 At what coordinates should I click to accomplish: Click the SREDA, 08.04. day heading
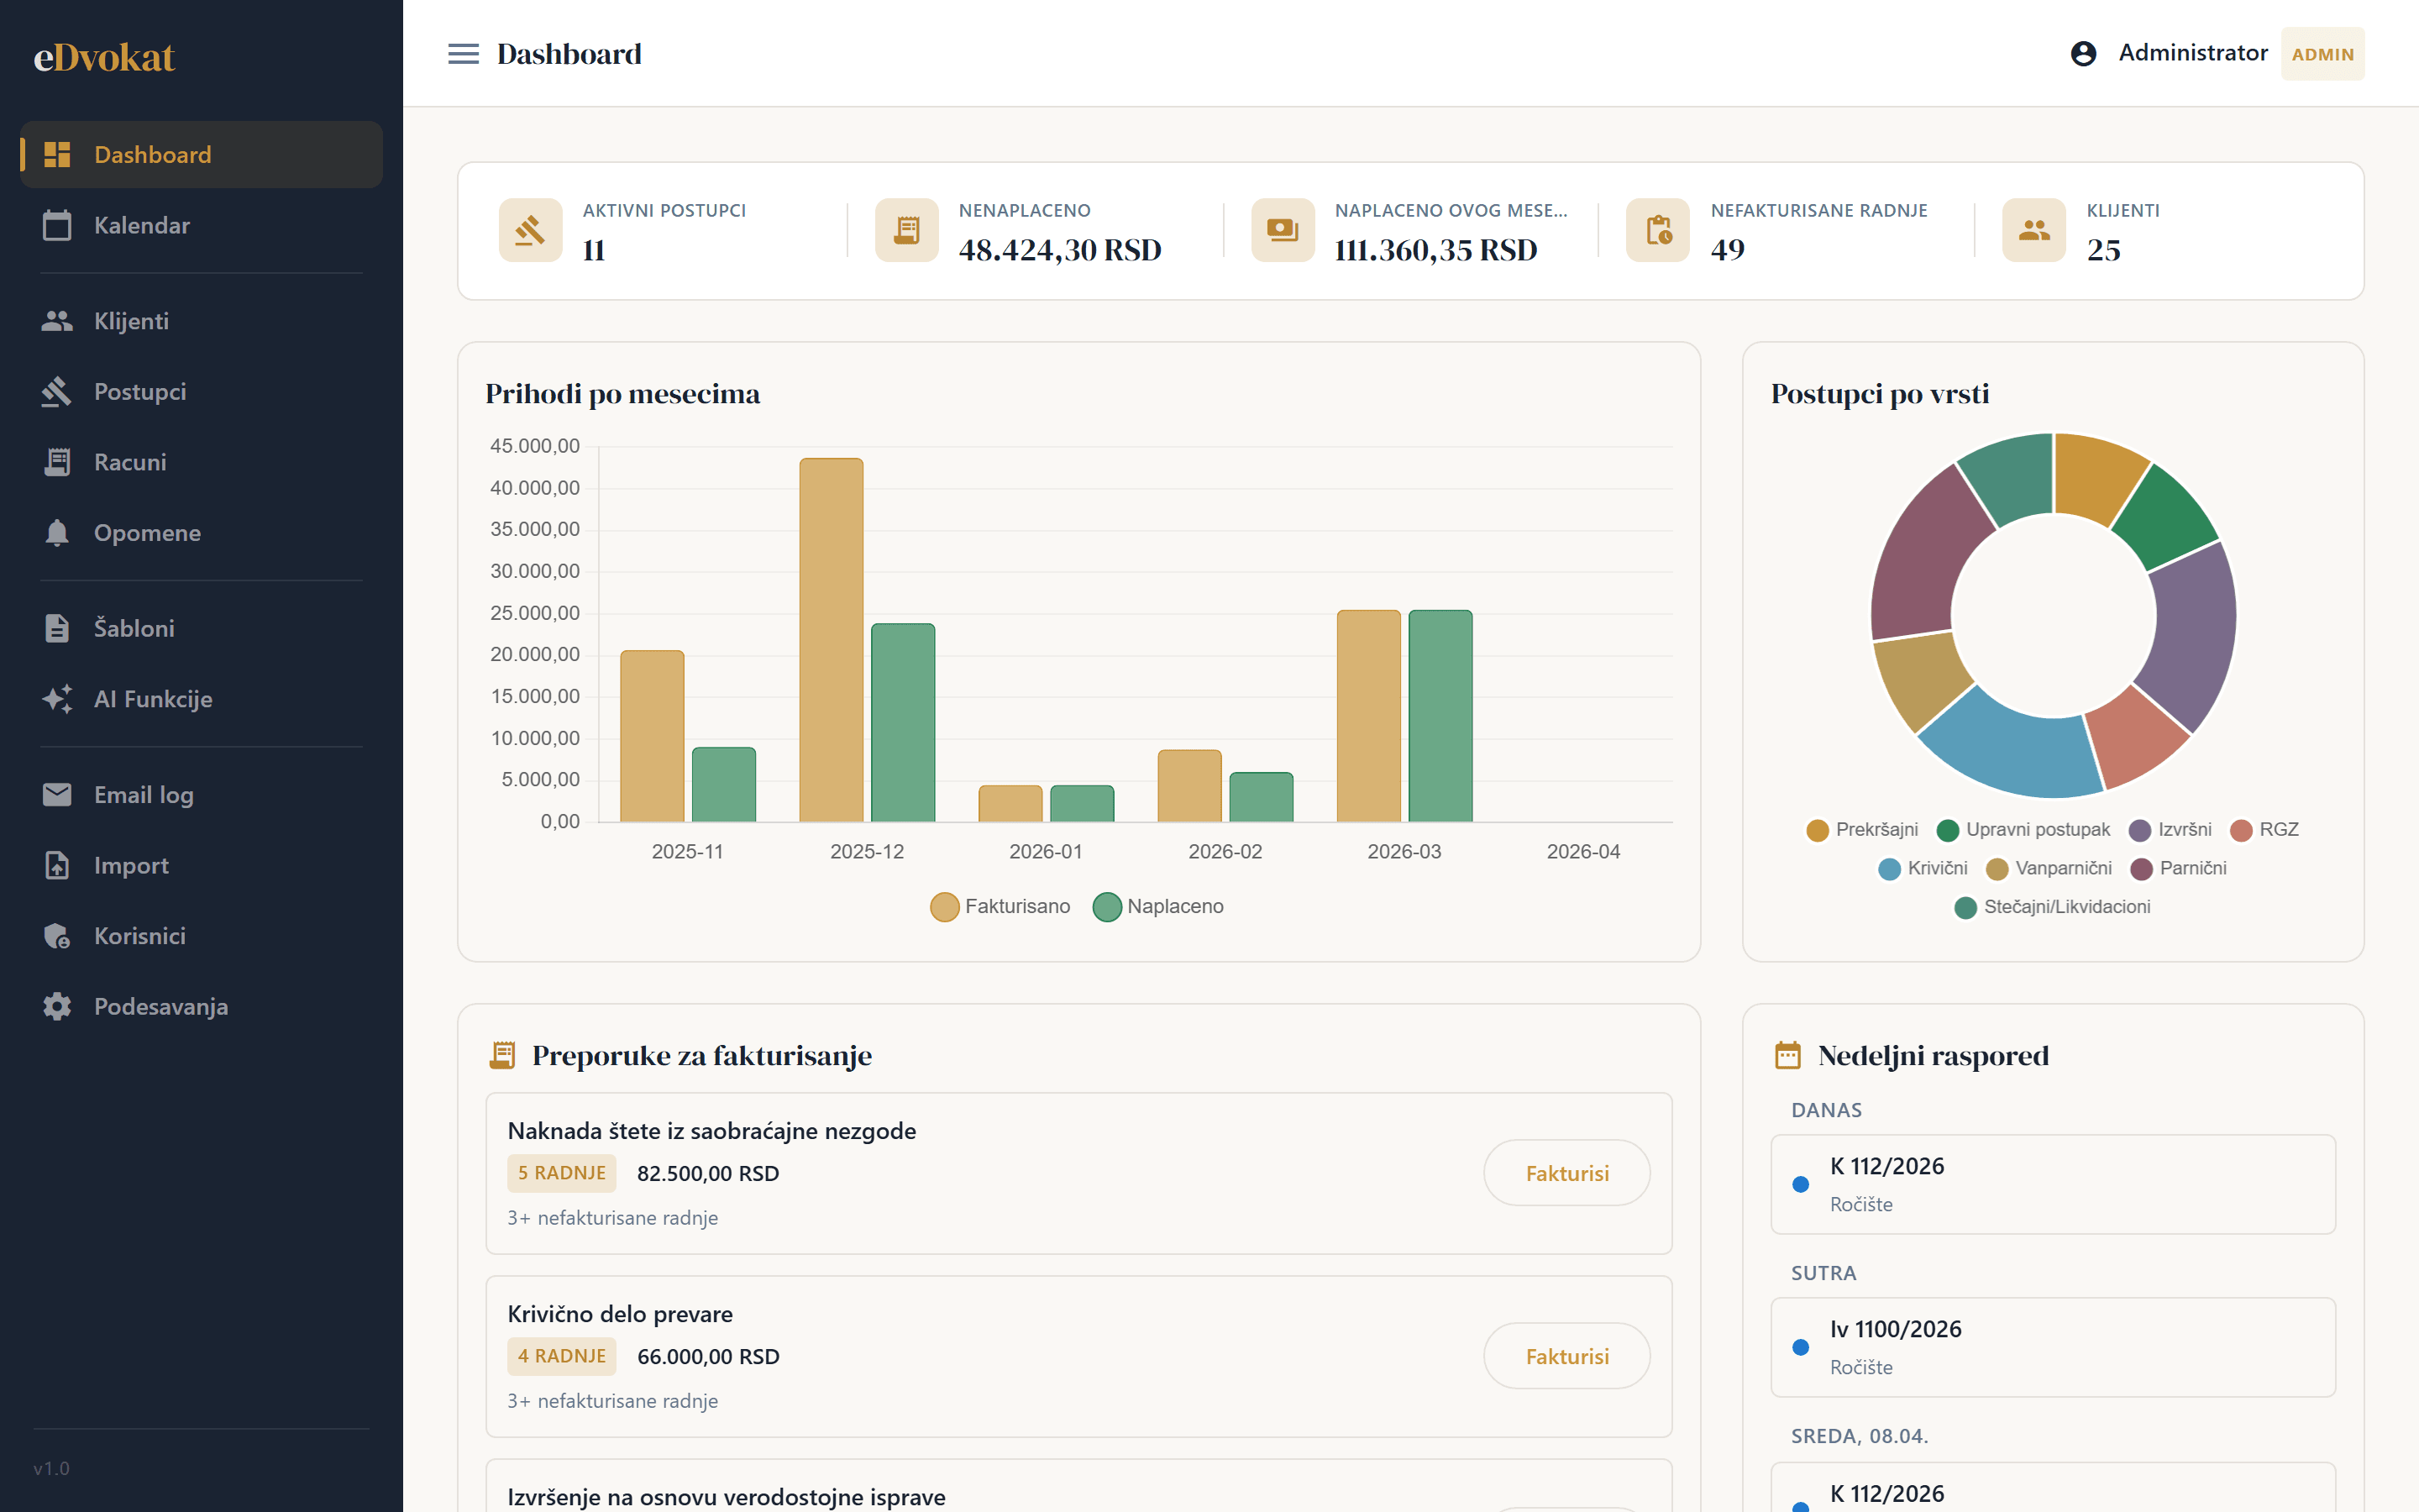[x=1860, y=1436]
